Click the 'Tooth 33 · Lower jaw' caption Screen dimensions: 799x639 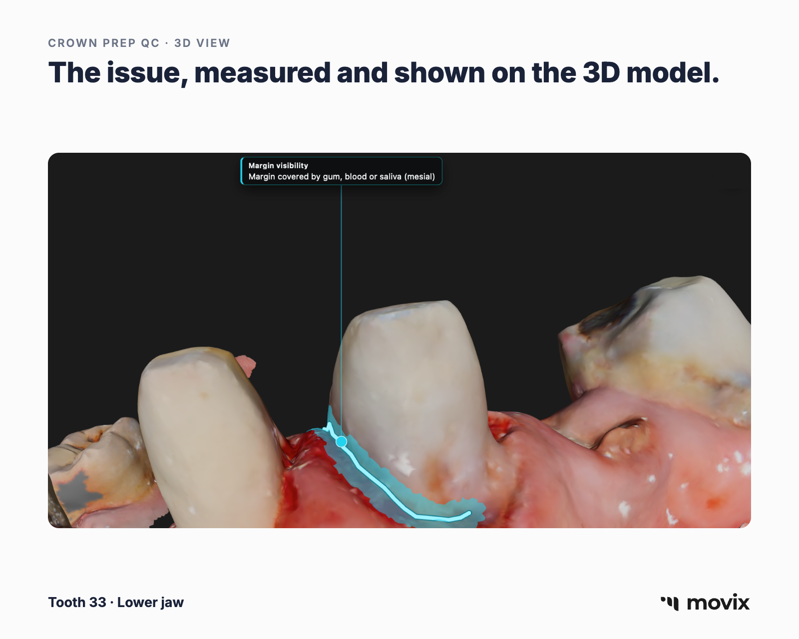tap(116, 603)
